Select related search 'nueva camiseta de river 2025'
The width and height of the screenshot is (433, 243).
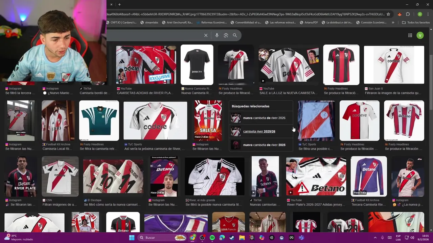261,145
